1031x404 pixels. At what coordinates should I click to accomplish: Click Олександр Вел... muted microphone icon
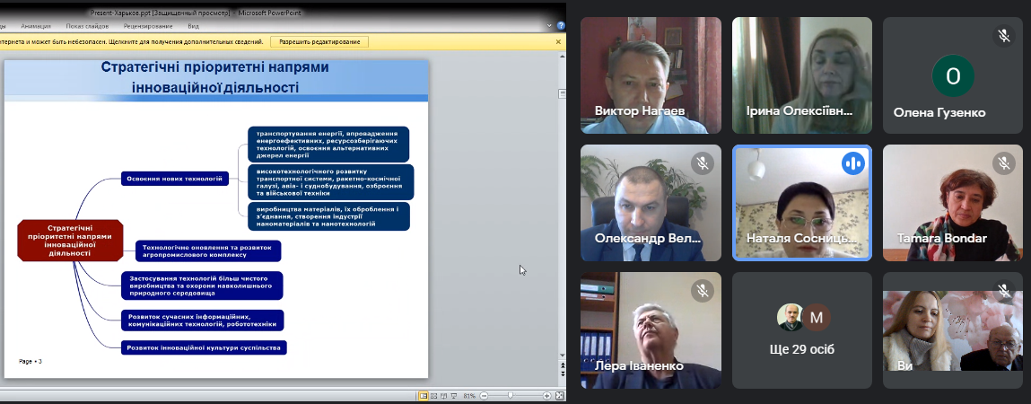[x=703, y=163]
